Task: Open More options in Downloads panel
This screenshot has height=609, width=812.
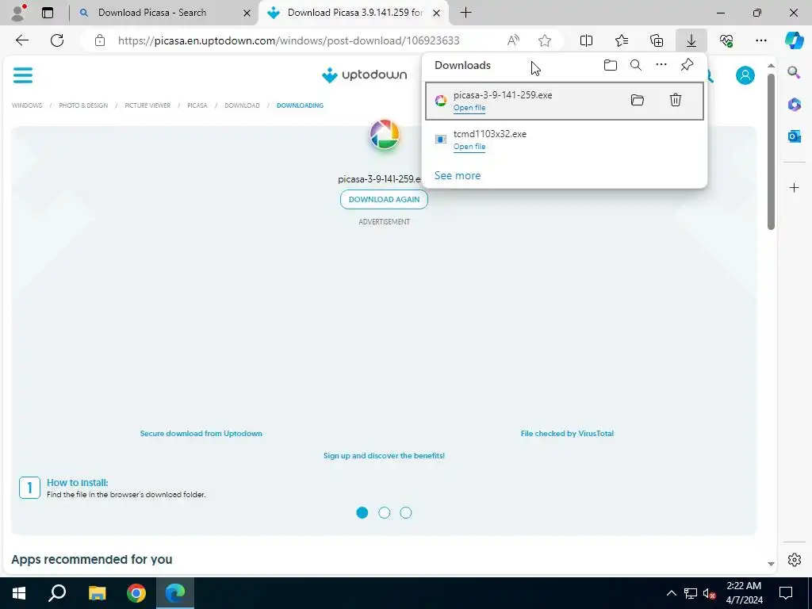Action: point(661,65)
